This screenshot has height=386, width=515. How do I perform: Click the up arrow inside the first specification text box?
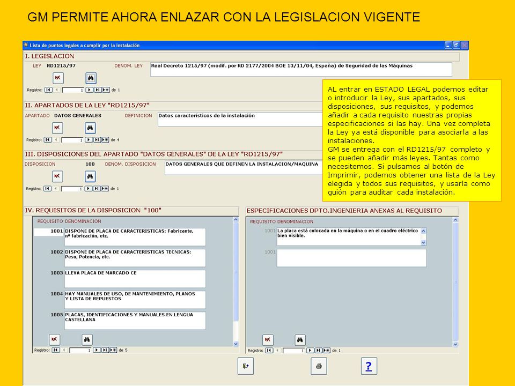click(x=423, y=231)
